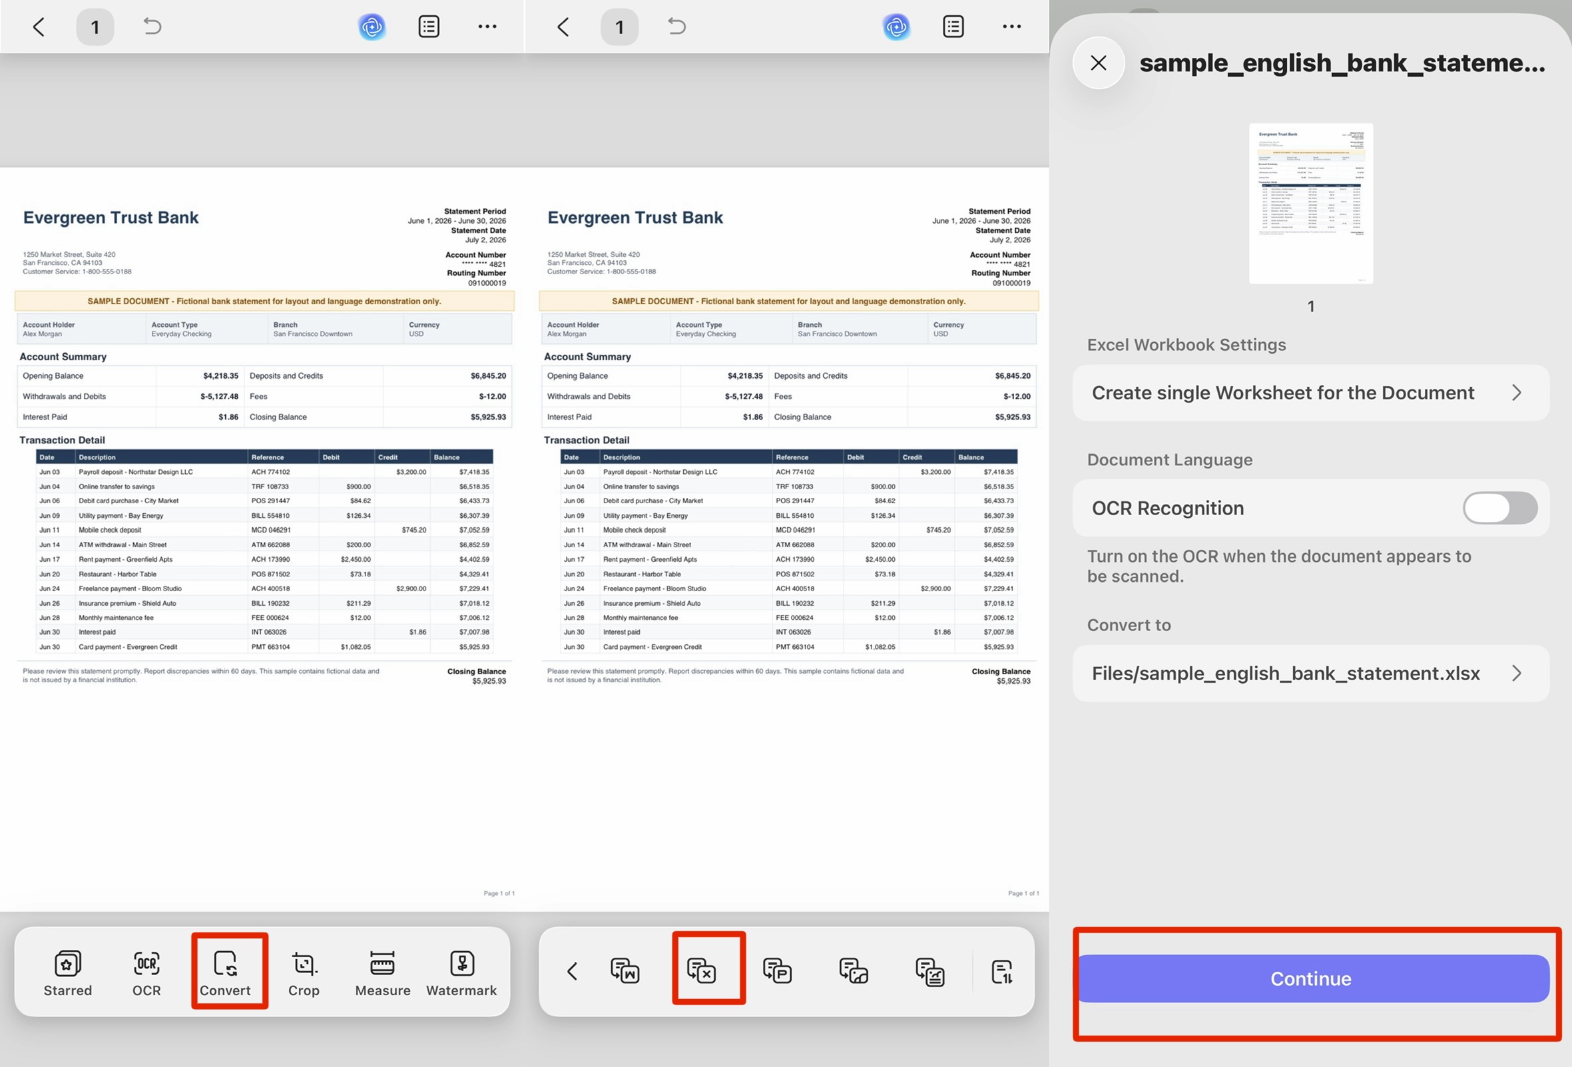The width and height of the screenshot is (1572, 1067).
Task: Tap 'Freelance payment - Bloom Studio' row in middle panel
Action: [x=789, y=588]
